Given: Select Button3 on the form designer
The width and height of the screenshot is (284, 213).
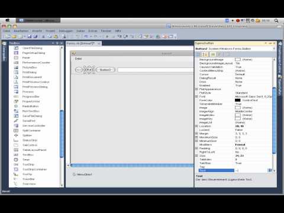Looking at the screenshot, I should (x=105, y=70).
